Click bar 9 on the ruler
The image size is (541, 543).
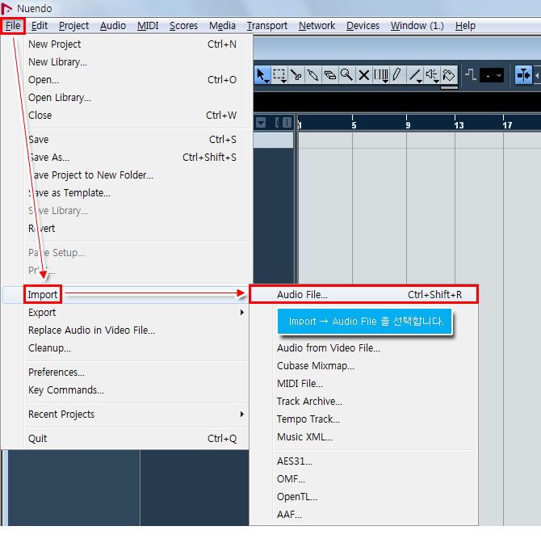[x=408, y=124]
